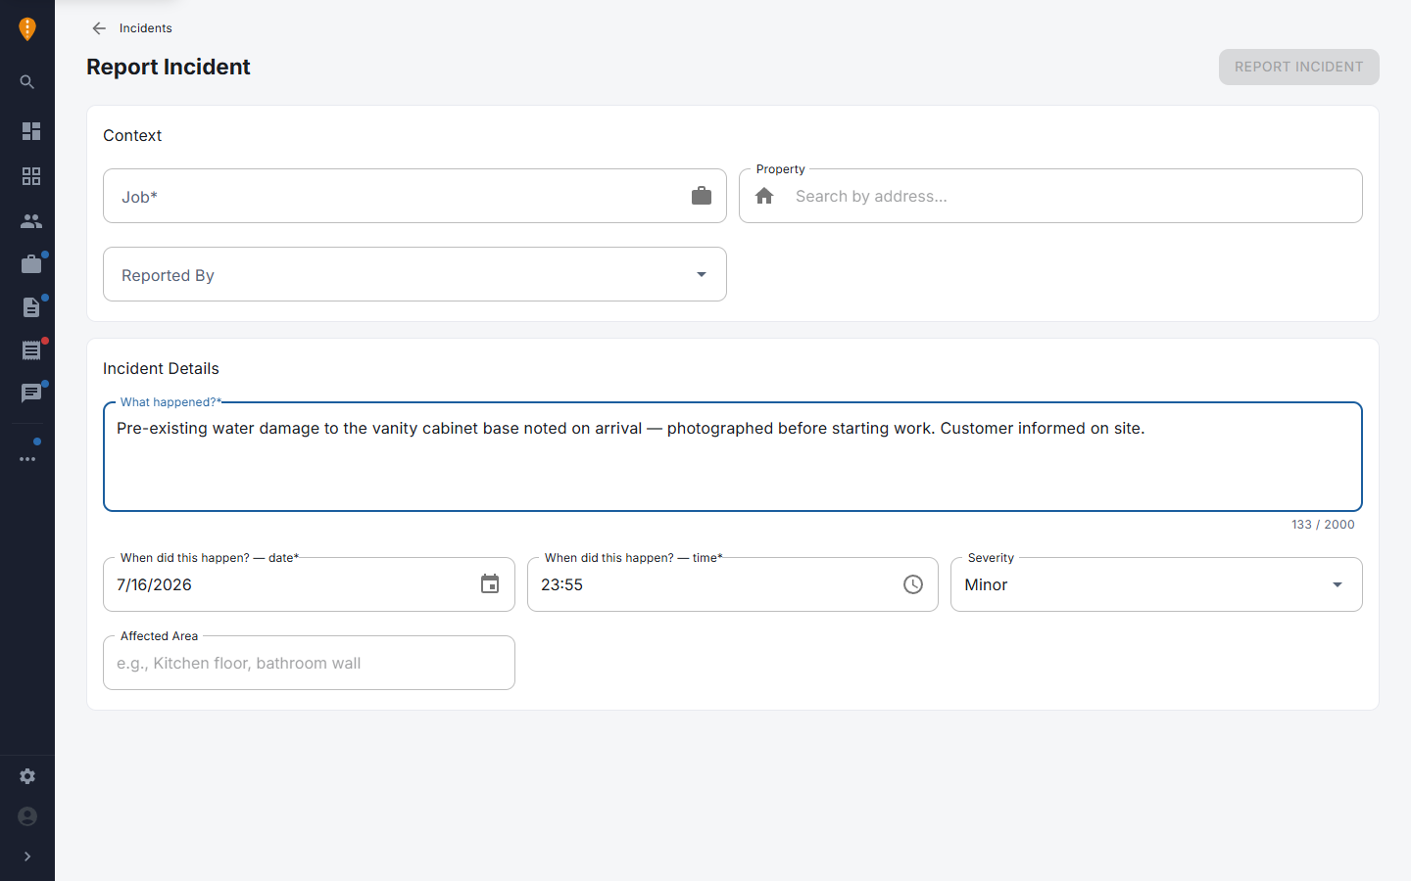
Task: Open the clock time picker icon
Action: point(913,584)
